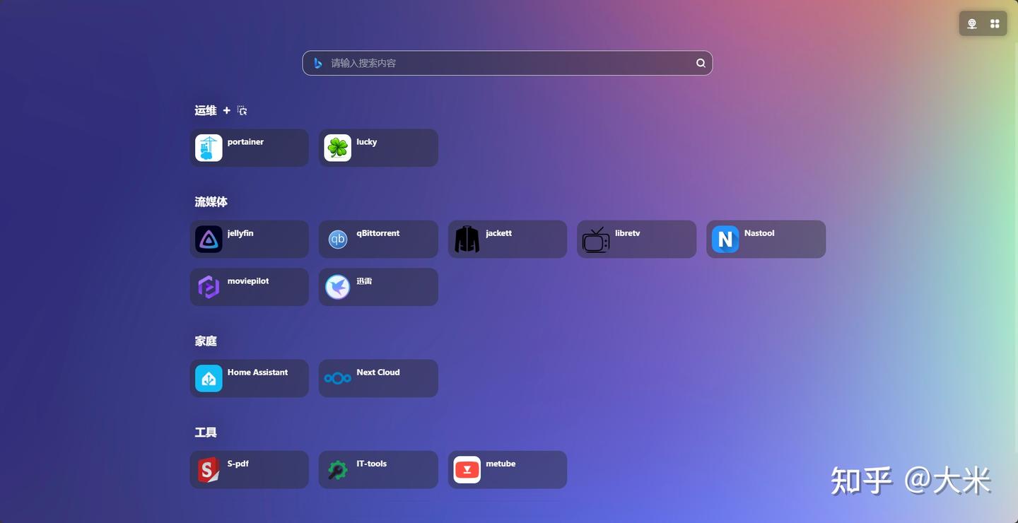
Task: Open the S-pdf tool
Action: (249, 469)
